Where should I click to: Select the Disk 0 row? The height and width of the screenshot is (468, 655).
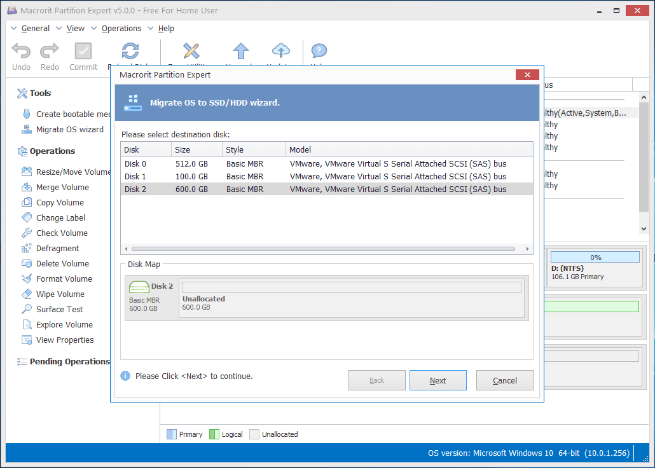pyautogui.click(x=327, y=164)
